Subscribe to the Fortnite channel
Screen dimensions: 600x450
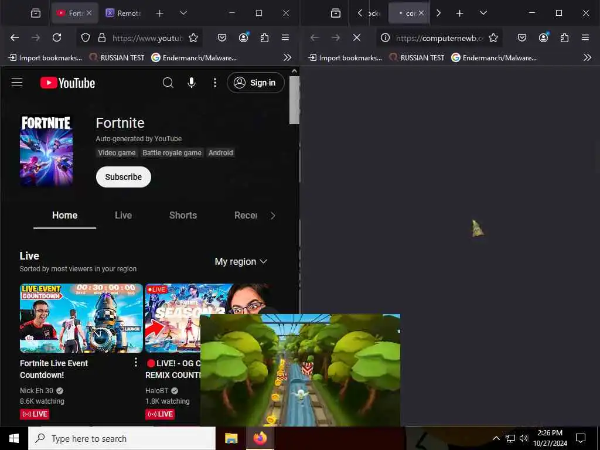tap(124, 177)
